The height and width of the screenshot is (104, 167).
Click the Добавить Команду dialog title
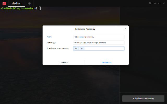tap(85, 29)
